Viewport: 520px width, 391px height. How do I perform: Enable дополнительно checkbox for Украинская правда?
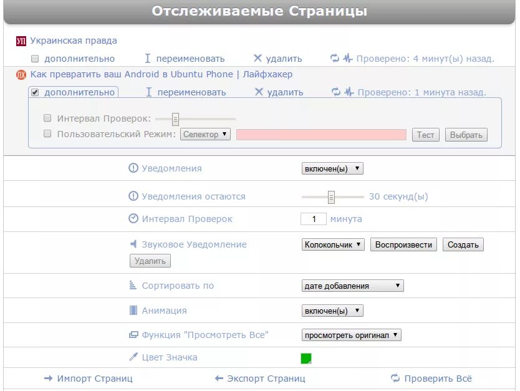click(35, 59)
